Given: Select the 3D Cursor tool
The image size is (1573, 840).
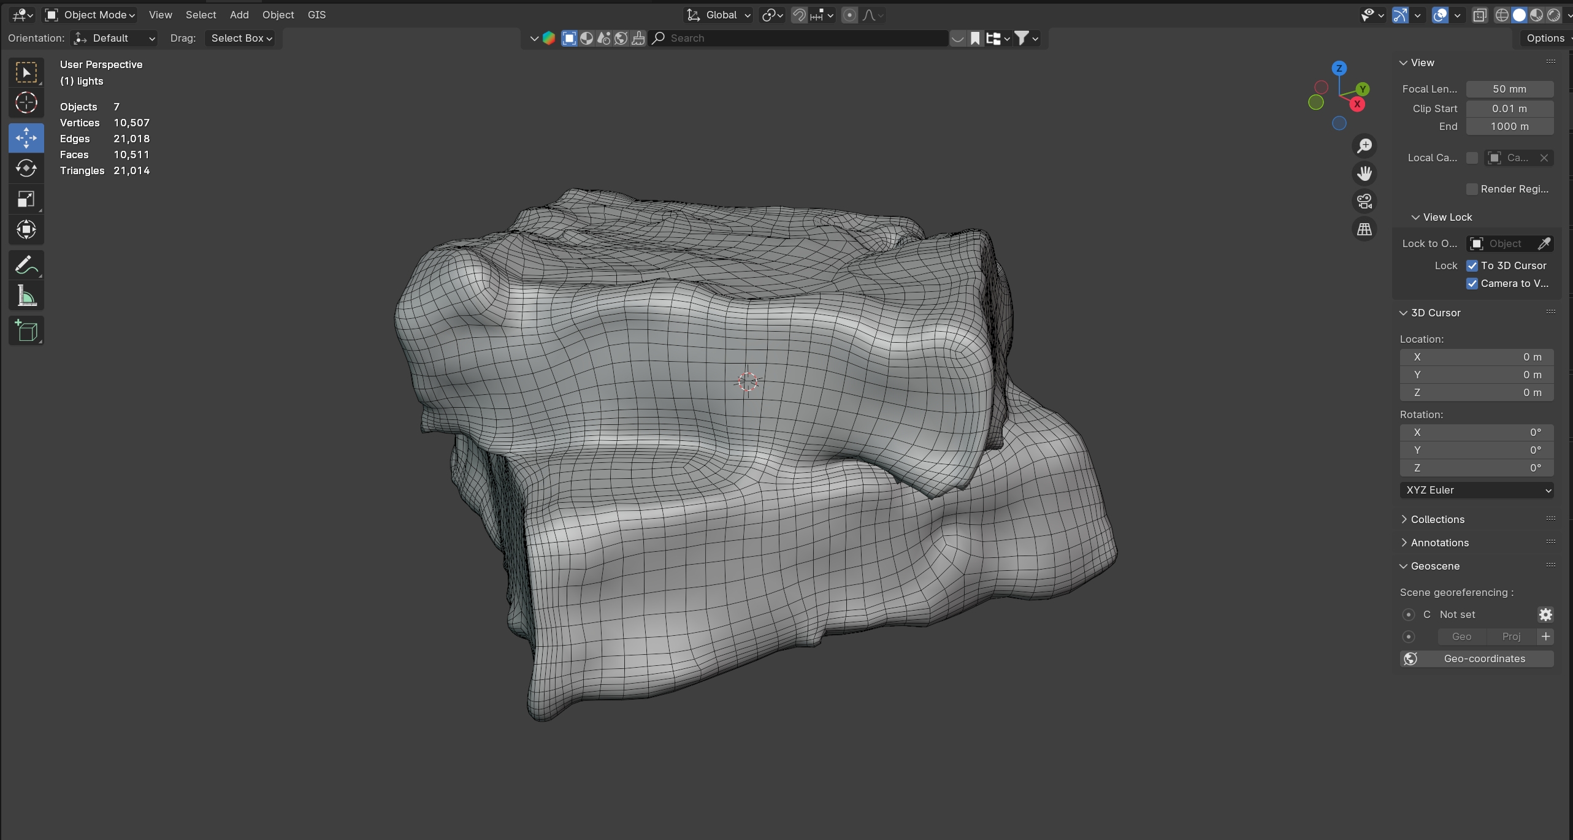Looking at the screenshot, I should click(x=26, y=103).
